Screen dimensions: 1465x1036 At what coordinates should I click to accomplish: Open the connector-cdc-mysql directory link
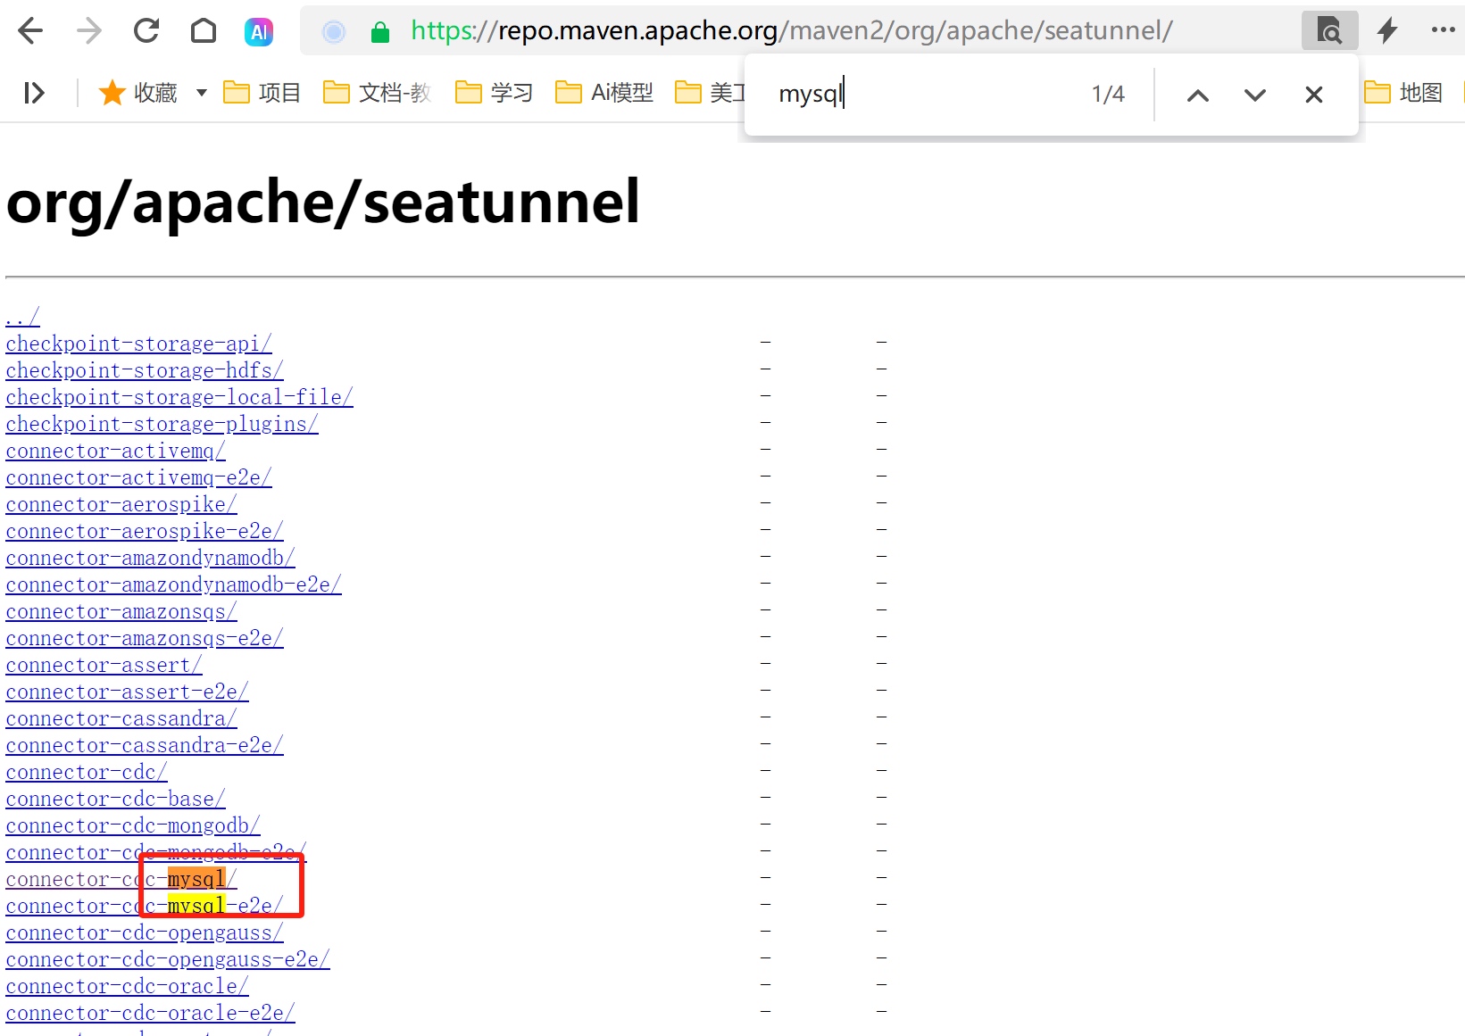pos(121,879)
